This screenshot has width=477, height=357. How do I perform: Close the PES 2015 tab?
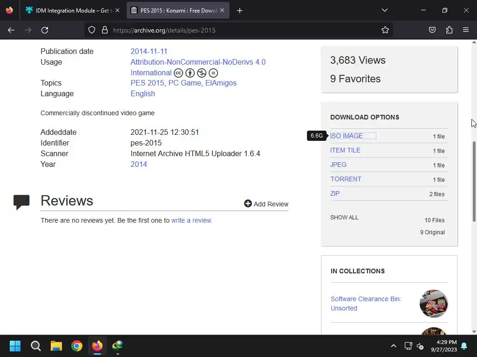click(x=222, y=10)
